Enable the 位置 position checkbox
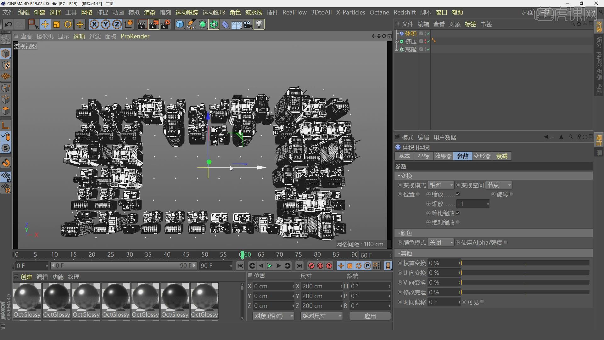Viewport: 604px width, 340px height. tap(418, 194)
